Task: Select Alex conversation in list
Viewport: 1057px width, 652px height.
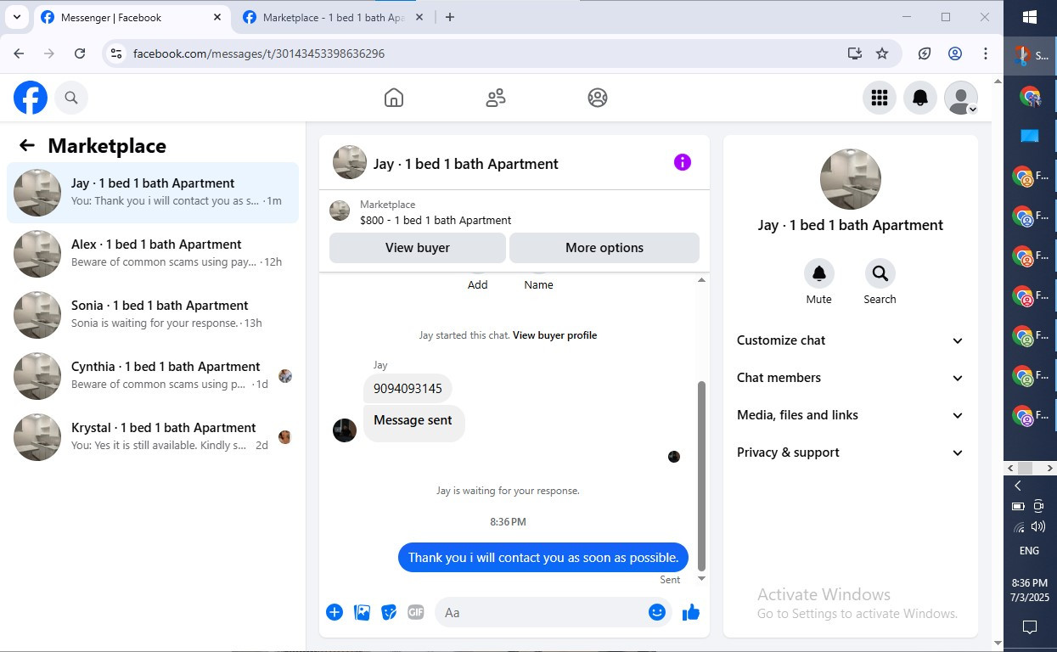Action: point(153,254)
